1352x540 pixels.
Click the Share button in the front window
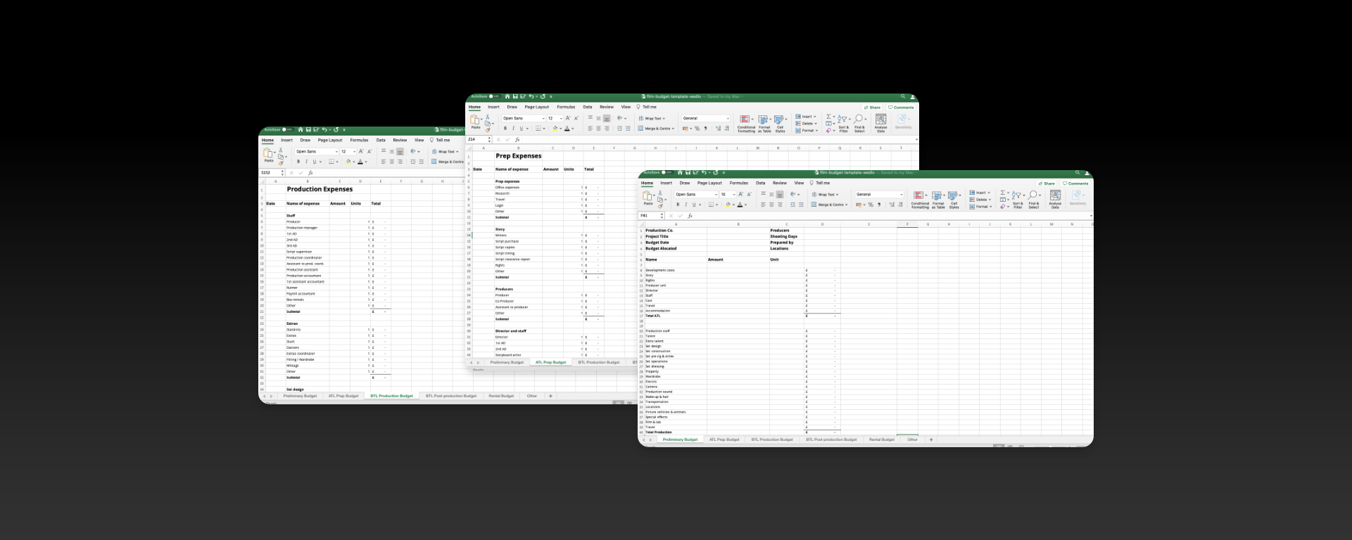click(x=1047, y=184)
